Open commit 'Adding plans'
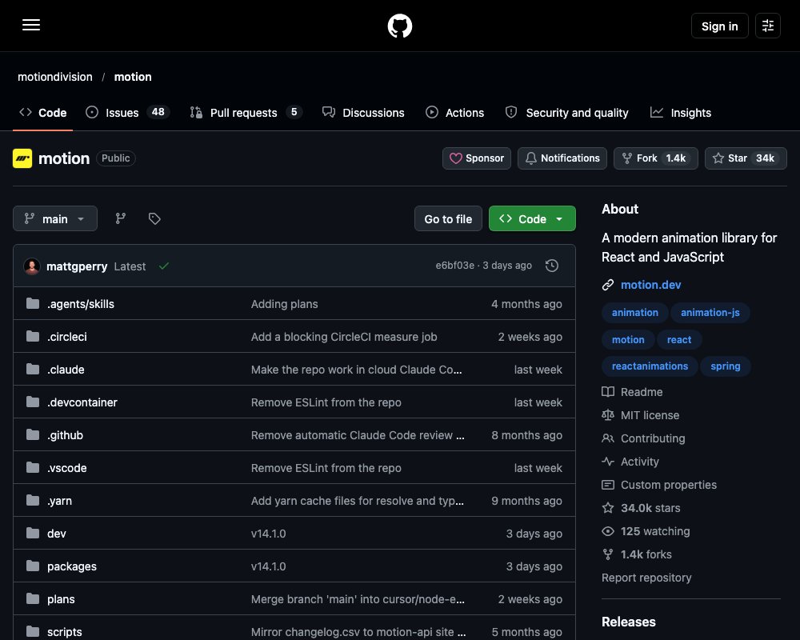Viewport: 800px width, 640px height. click(284, 304)
